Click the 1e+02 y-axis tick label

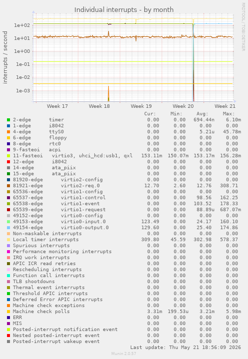(x=22, y=25)
